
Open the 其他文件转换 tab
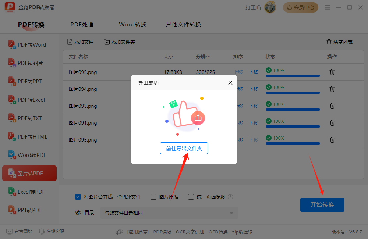183,24
